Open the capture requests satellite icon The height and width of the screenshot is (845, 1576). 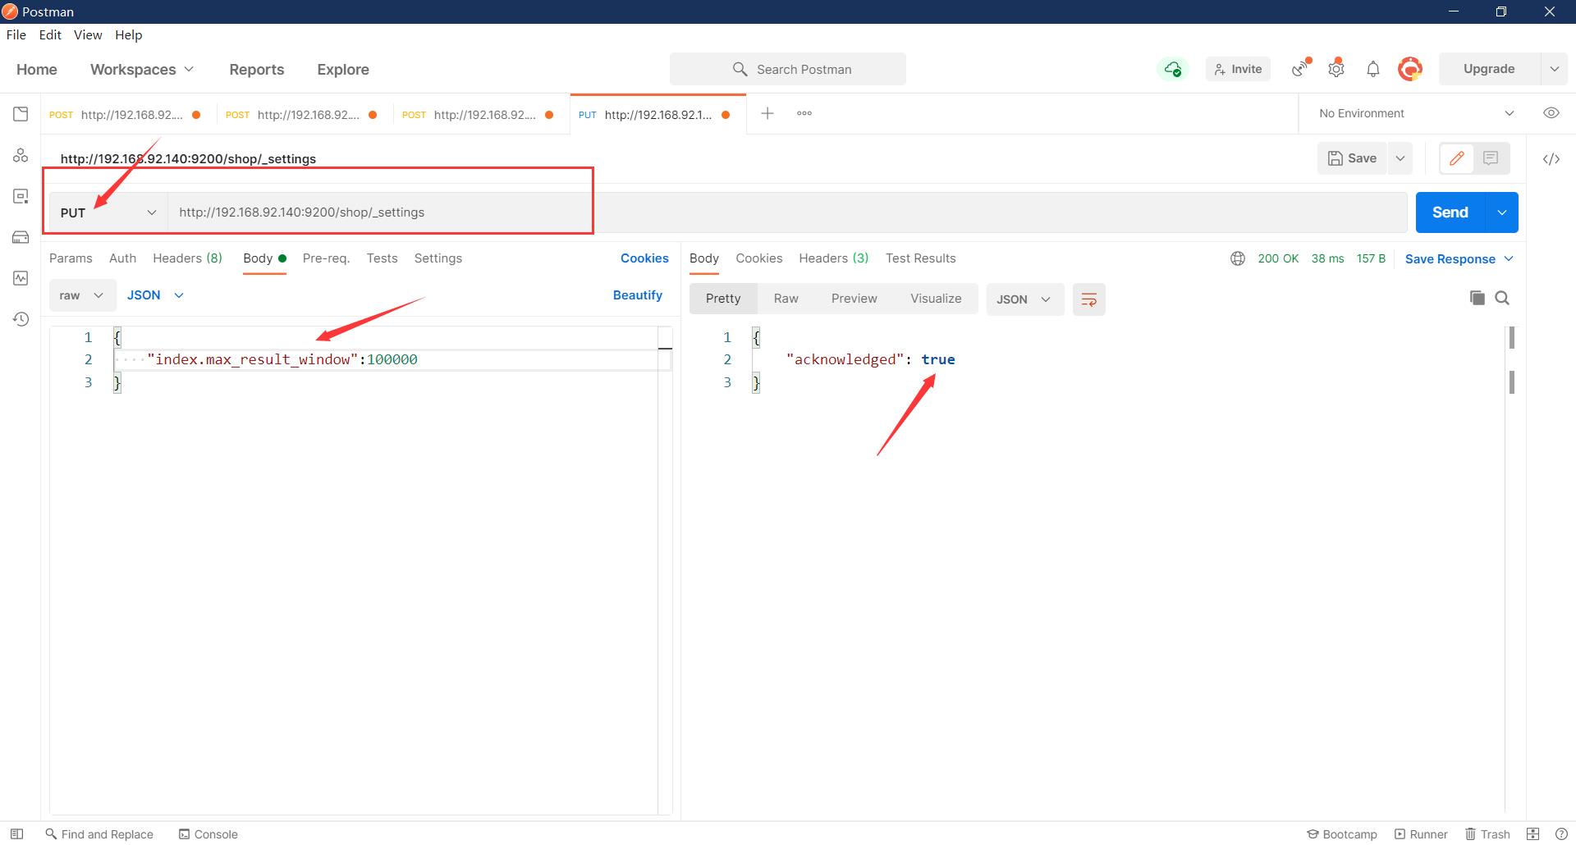1300,69
